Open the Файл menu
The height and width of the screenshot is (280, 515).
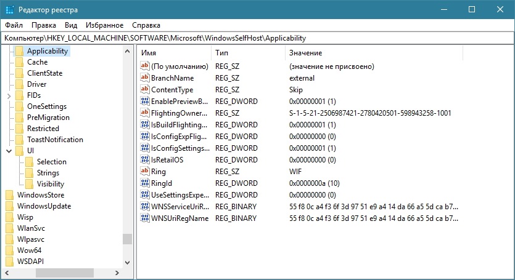point(14,25)
